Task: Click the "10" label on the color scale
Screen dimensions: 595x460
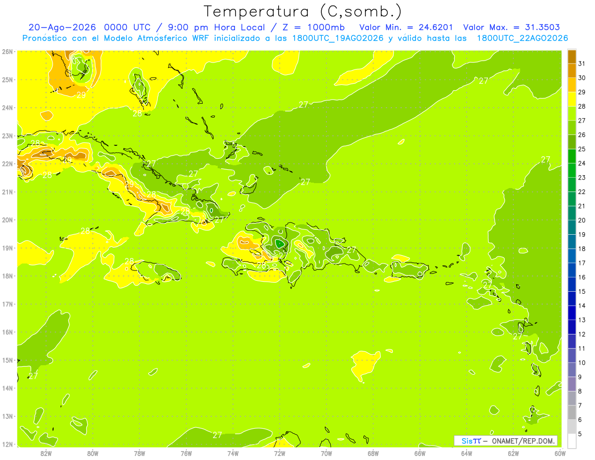Action: click(x=582, y=362)
